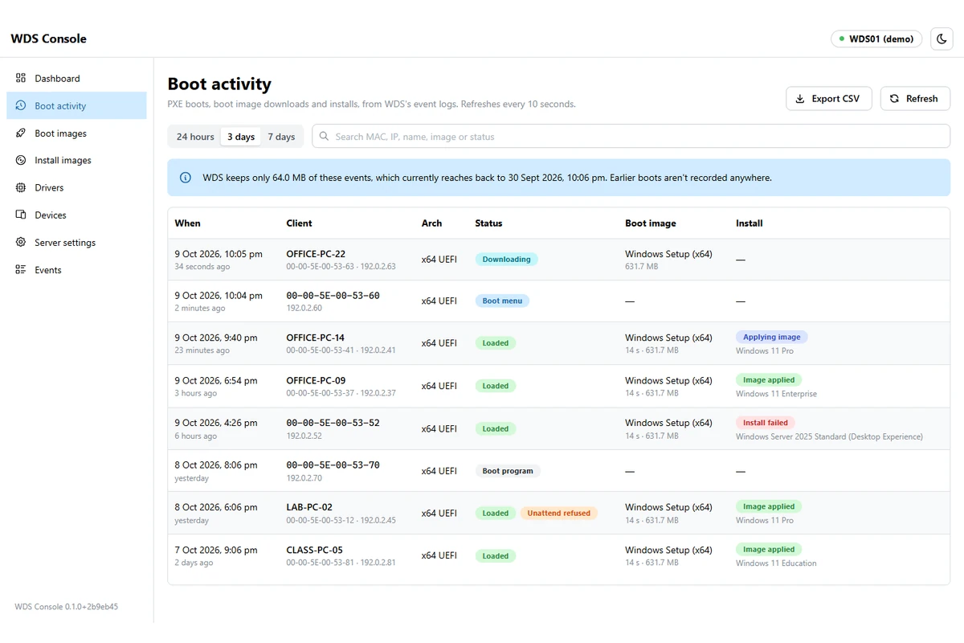Viewport: 964px width, 643px height.
Task: Click the Install images disc icon
Action: pyautogui.click(x=21, y=160)
